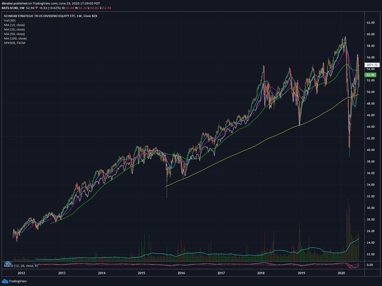Select the MA (200, close) indicator label

(15, 38)
